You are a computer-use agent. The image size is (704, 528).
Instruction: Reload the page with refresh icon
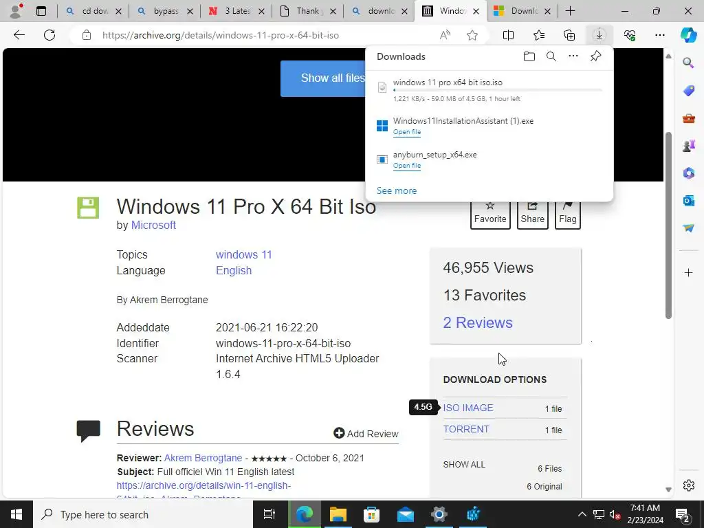coord(49,35)
